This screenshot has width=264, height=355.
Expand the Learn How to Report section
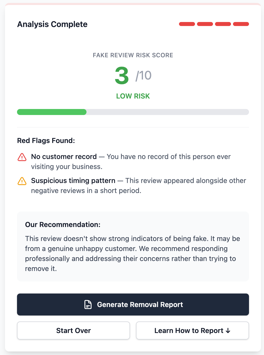192,330
